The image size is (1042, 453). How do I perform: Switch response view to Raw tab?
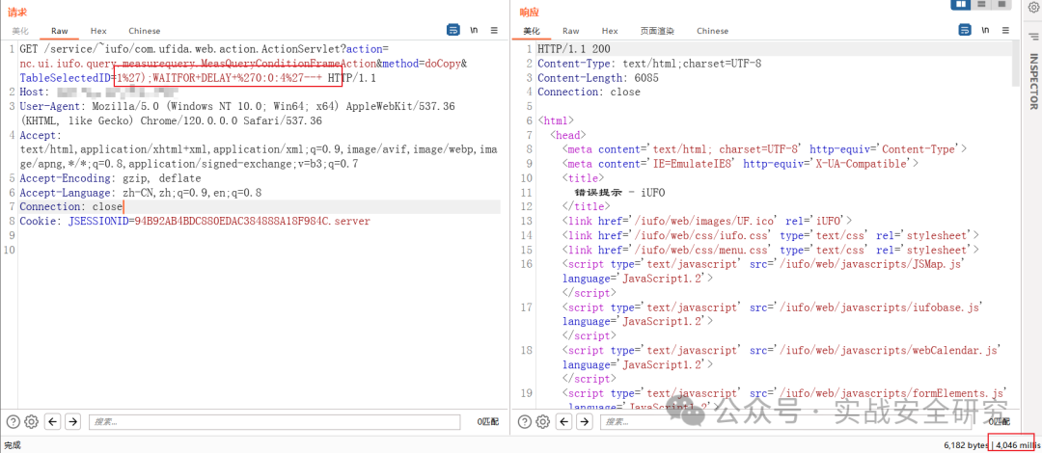click(x=571, y=31)
